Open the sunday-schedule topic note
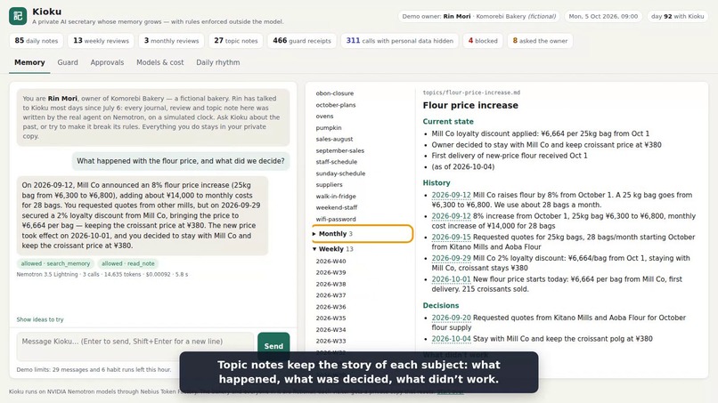718x403 pixels. [340, 173]
